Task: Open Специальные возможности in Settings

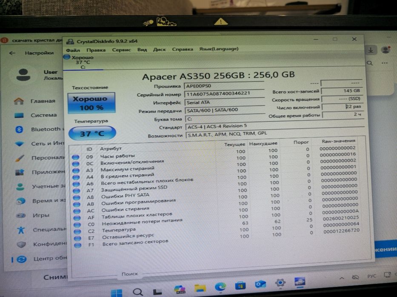Action: pyautogui.click(x=42, y=230)
